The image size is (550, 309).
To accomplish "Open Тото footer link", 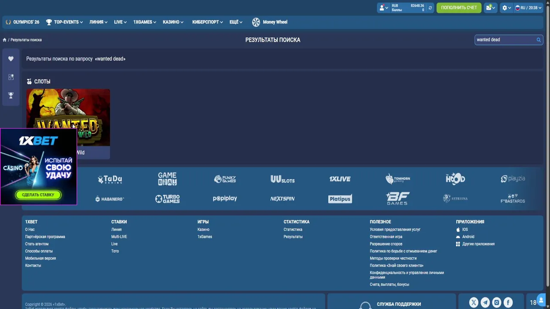I will coord(115,251).
